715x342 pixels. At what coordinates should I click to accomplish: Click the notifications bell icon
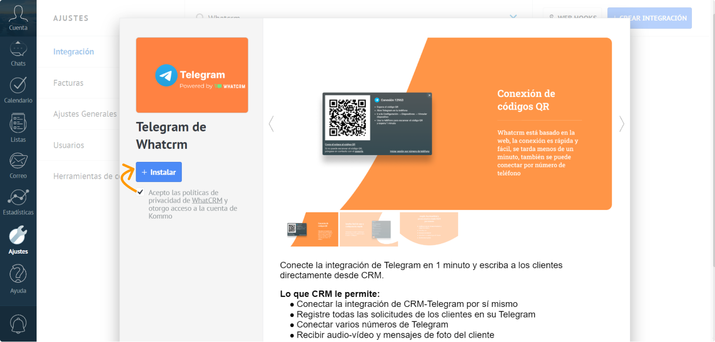pyautogui.click(x=18, y=324)
